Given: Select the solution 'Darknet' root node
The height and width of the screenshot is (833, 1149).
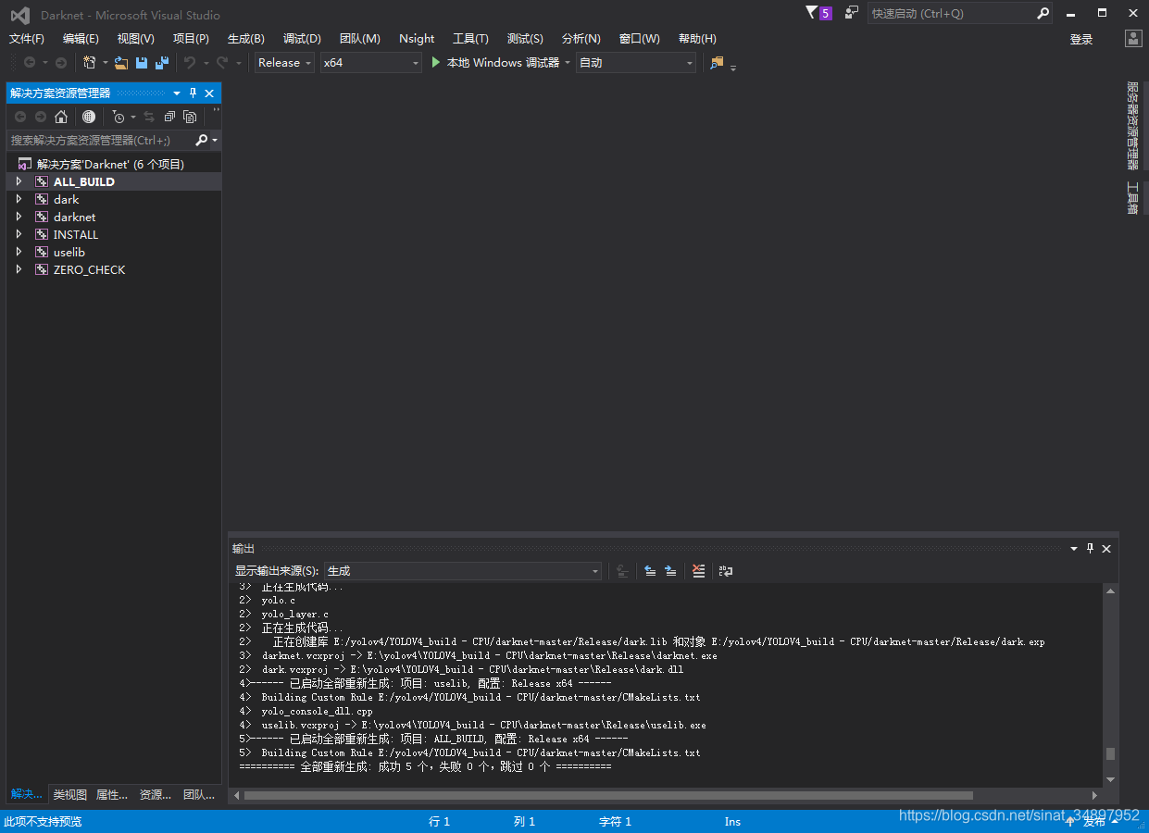Looking at the screenshot, I should click(x=110, y=164).
